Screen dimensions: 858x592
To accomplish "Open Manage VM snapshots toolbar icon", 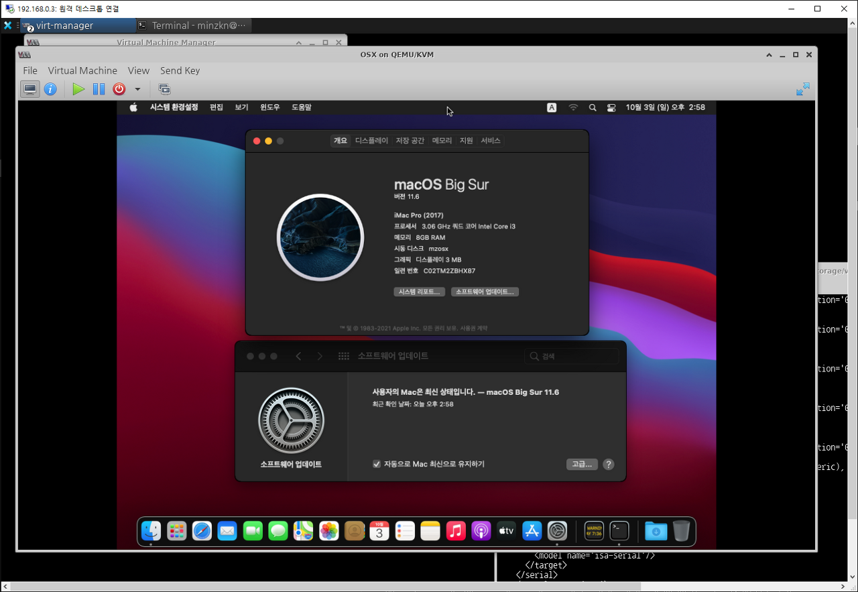I will (164, 89).
